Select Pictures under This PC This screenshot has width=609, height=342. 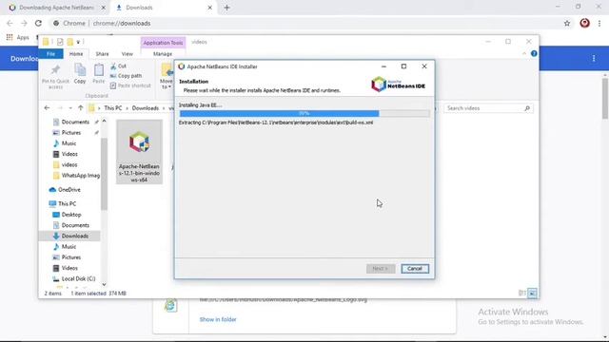point(67,257)
